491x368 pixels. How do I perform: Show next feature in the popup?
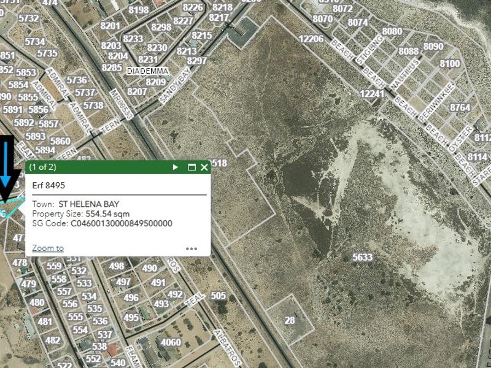pyautogui.click(x=176, y=167)
